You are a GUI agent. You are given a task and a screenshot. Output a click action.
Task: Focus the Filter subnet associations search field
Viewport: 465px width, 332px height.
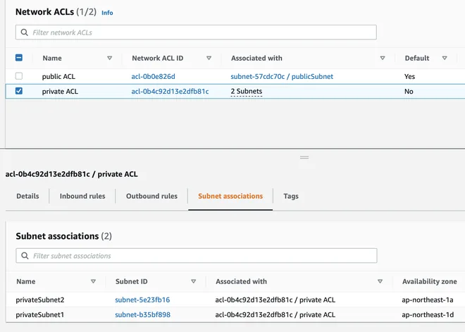(x=197, y=256)
